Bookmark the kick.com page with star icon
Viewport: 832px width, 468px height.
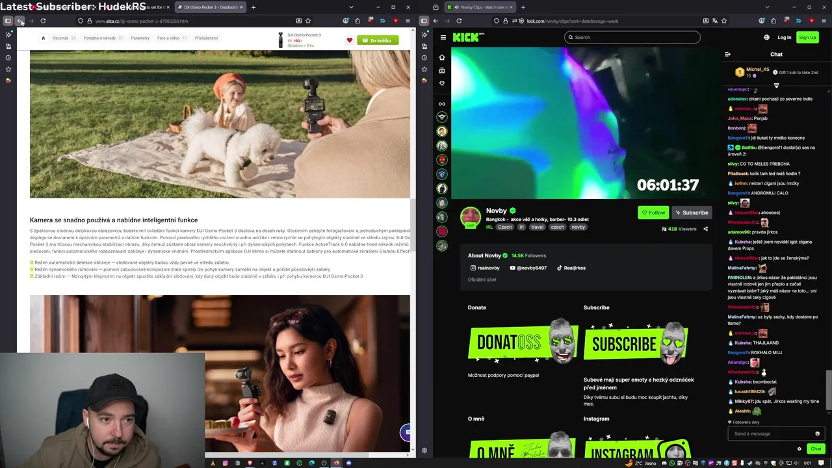tap(723, 21)
